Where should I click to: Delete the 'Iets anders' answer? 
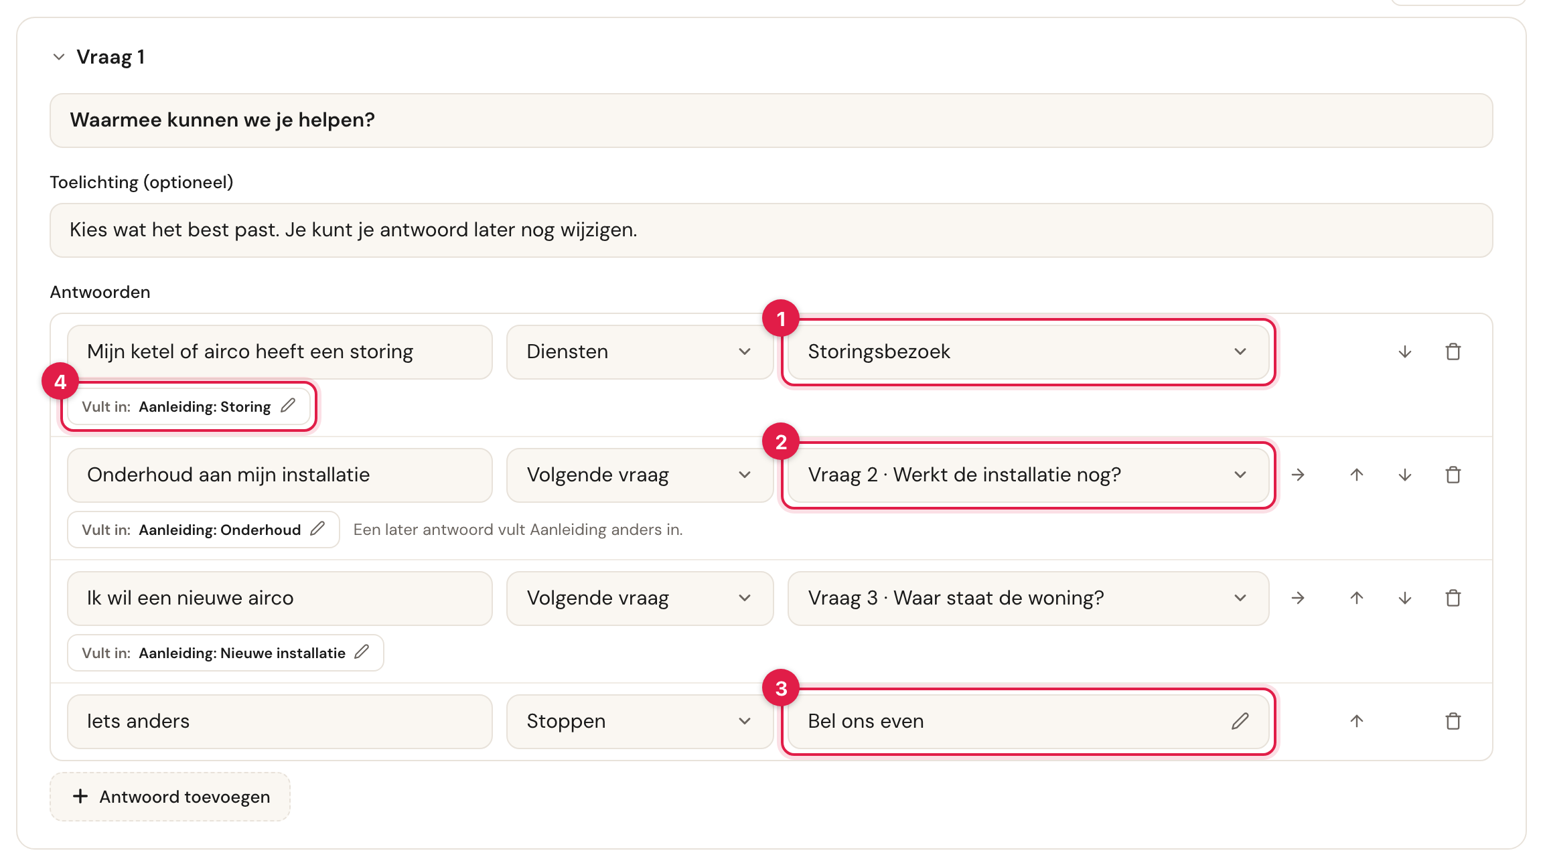pos(1453,721)
